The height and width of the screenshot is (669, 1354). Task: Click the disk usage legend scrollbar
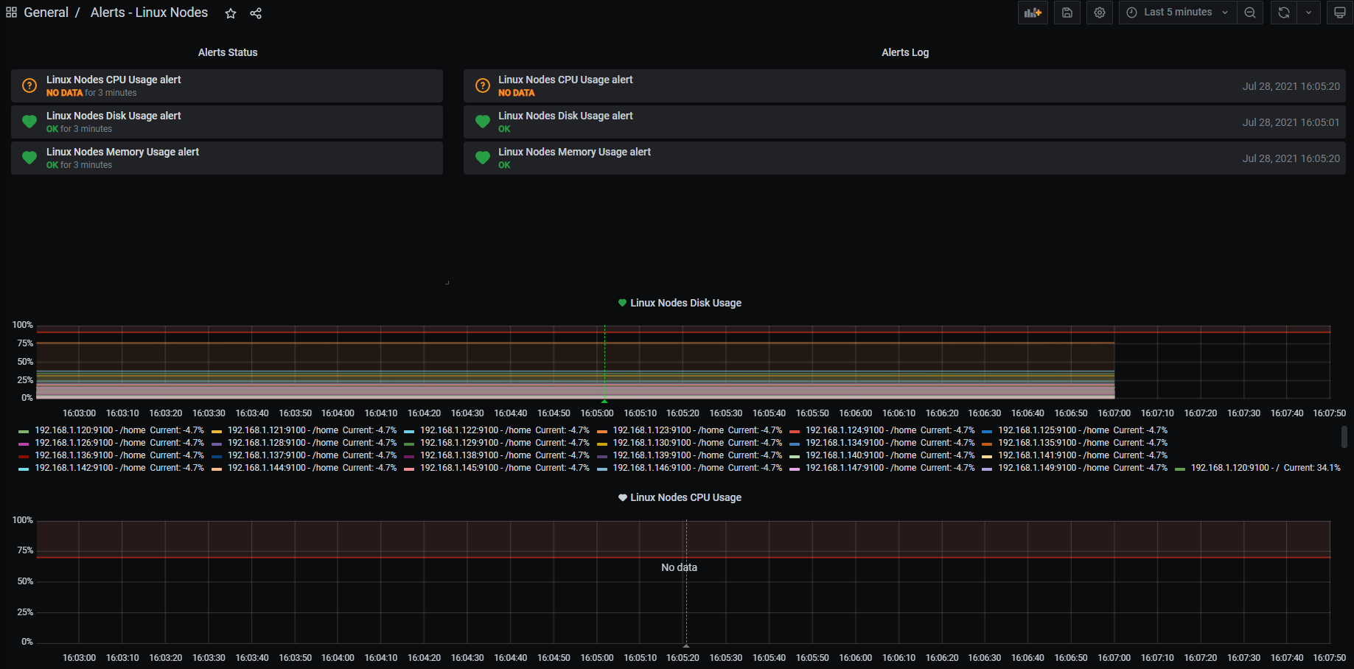click(x=1344, y=437)
